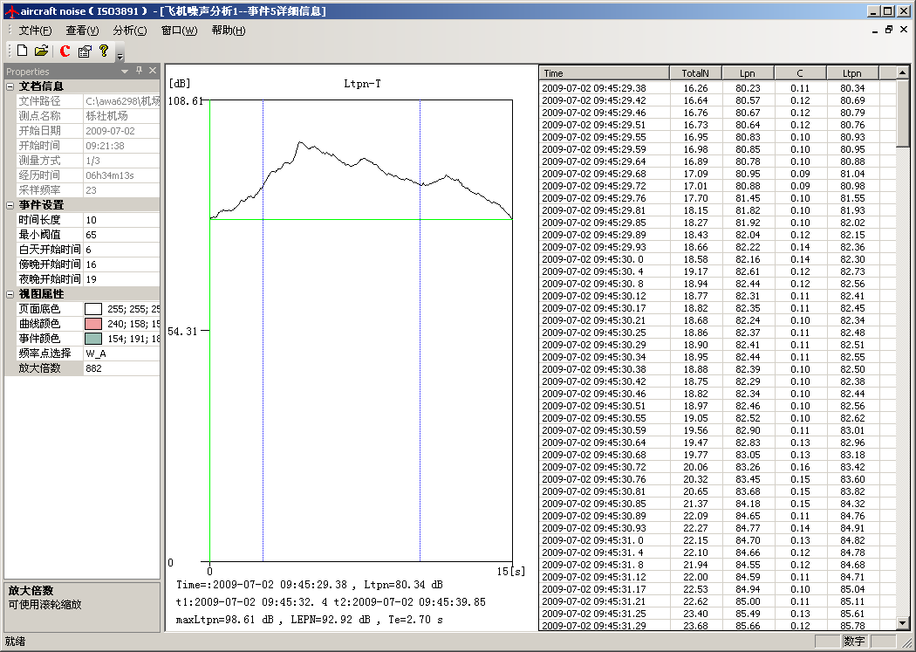Collapse the 文档信息 section
Screen dimensions: 916x652
[x=10, y=86]
